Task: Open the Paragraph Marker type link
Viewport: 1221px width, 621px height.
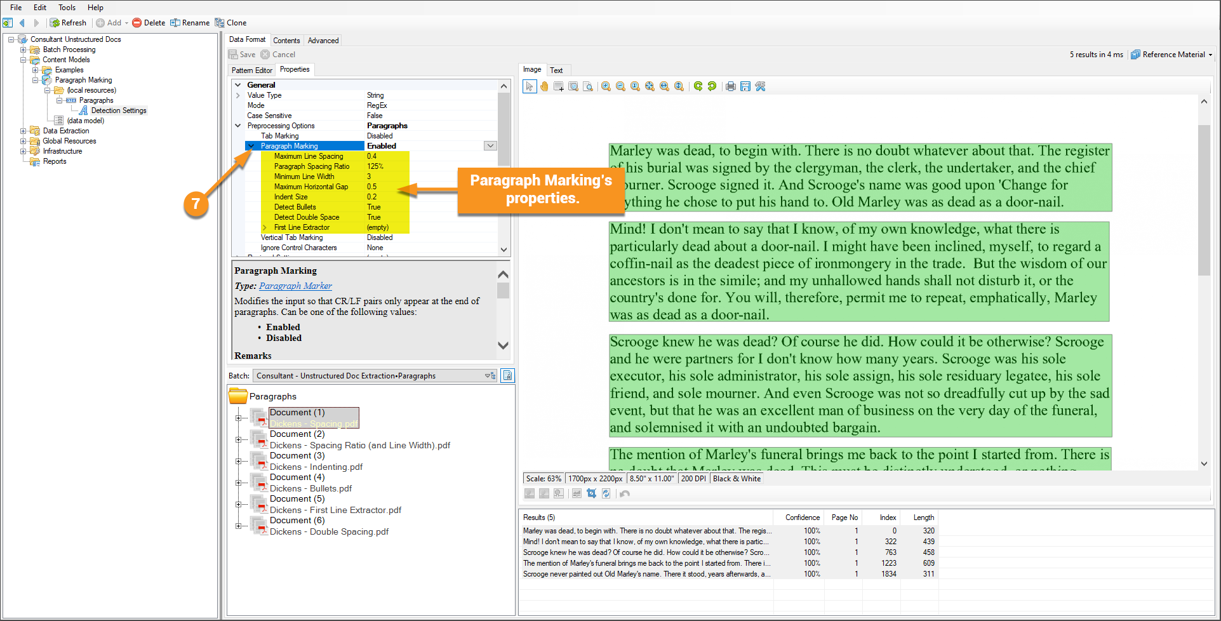Action: point(295,286)
